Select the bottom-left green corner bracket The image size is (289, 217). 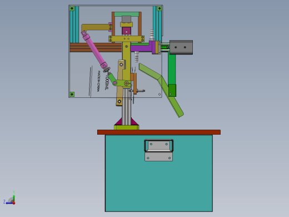72,94
